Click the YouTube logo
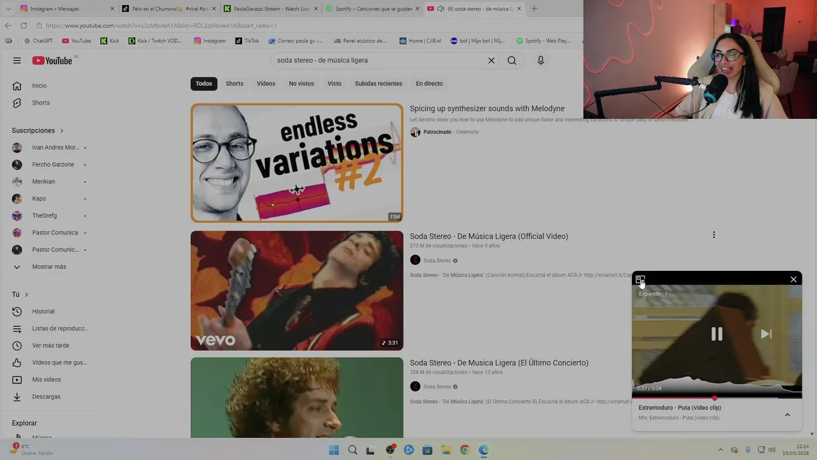This screenshot has width=817, height=460. click(x=52, y=60)
